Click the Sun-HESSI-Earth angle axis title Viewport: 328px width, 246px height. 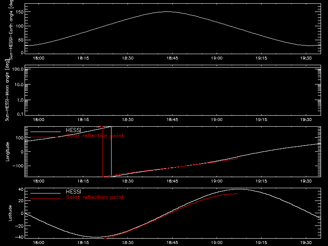click(x=11, y=29)
